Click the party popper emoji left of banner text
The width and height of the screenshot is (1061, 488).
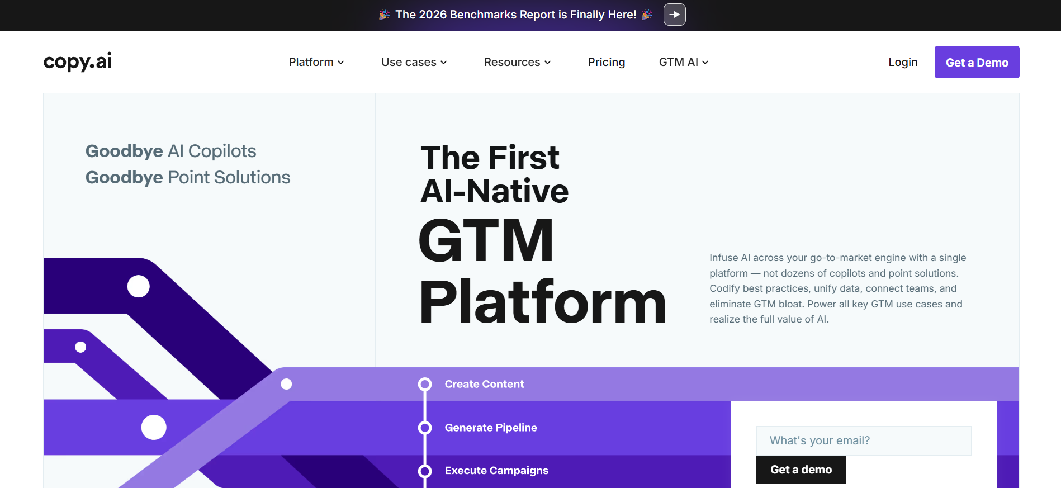point(384,15)
